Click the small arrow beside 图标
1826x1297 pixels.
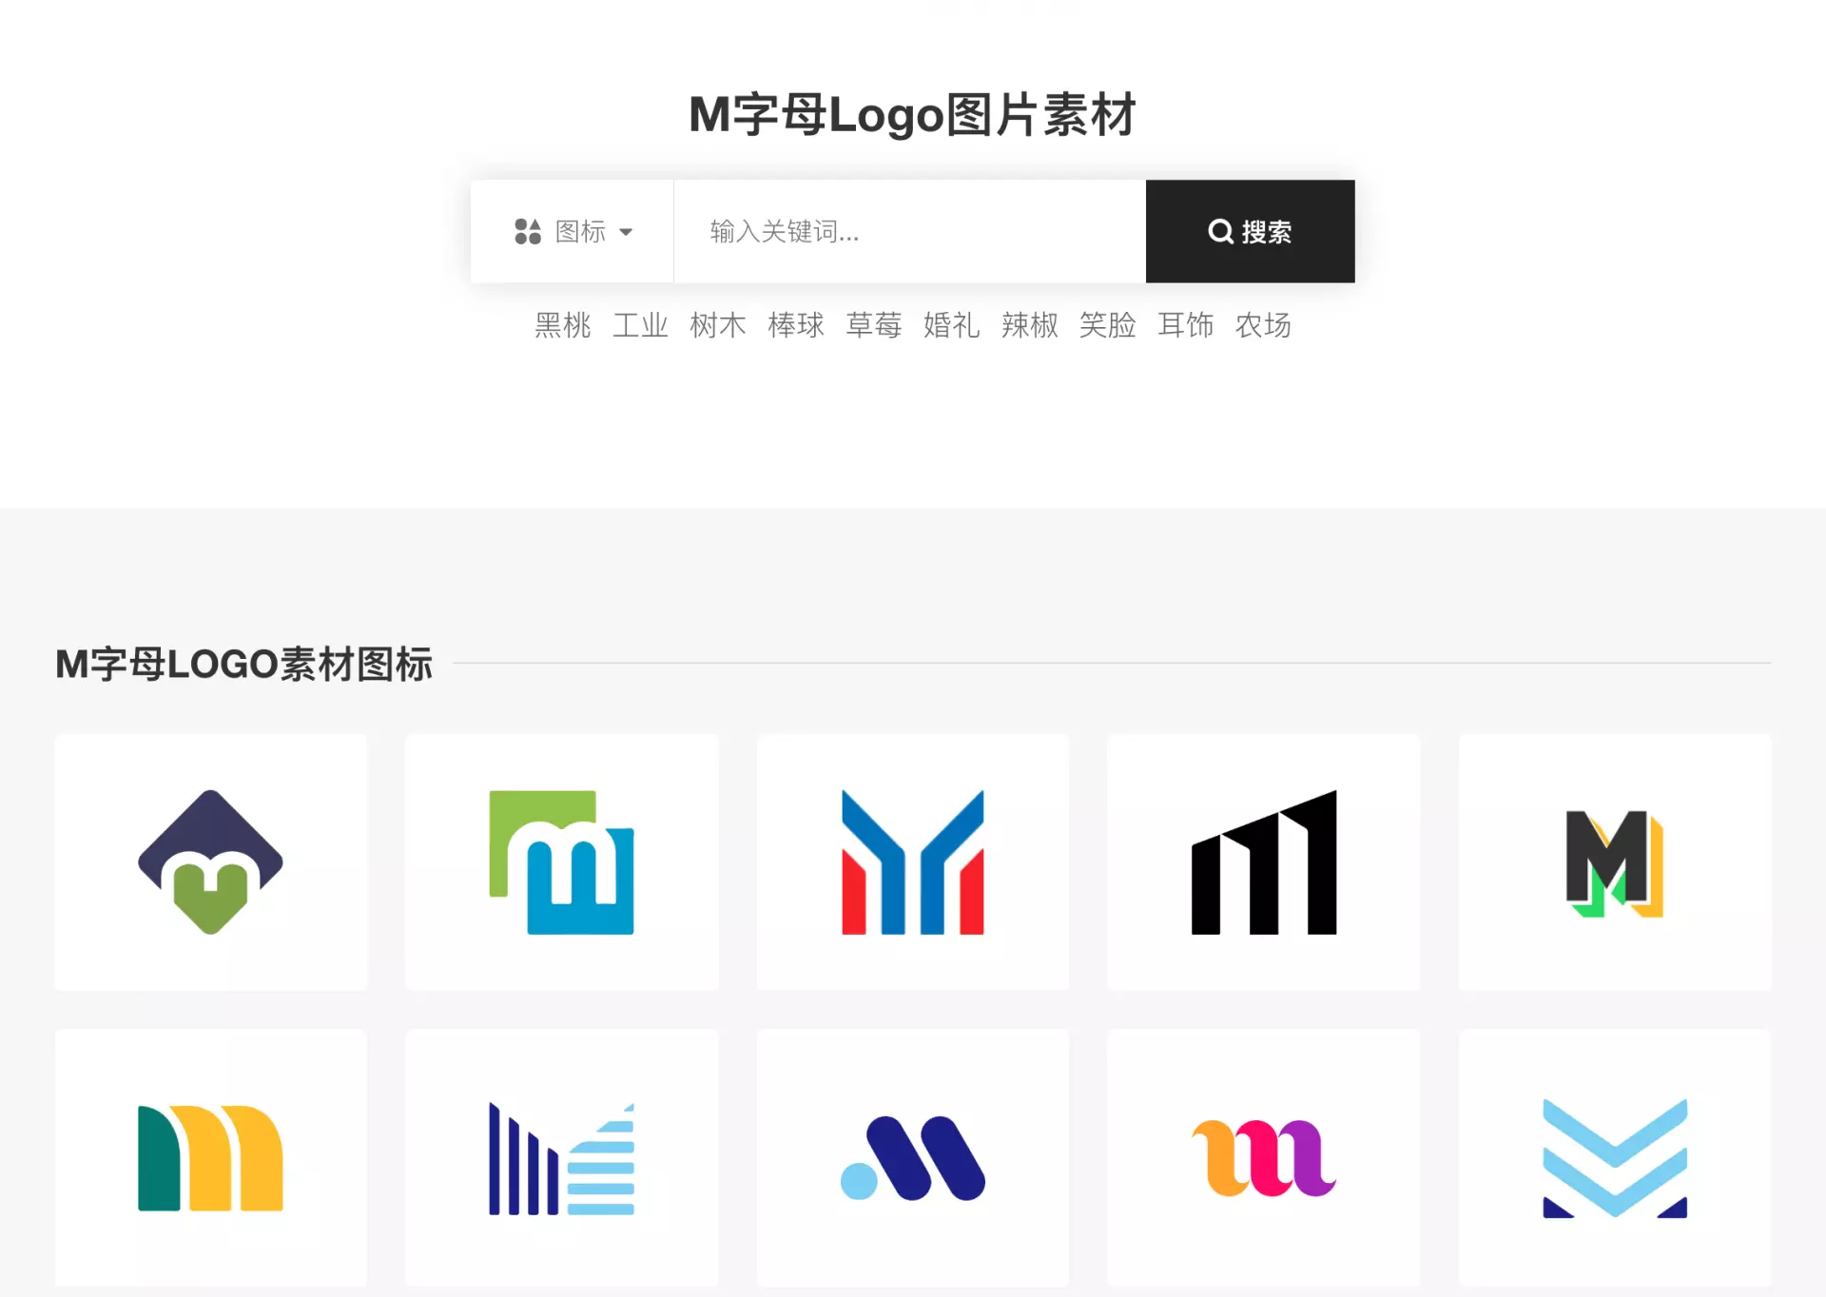tap(626, 232)
